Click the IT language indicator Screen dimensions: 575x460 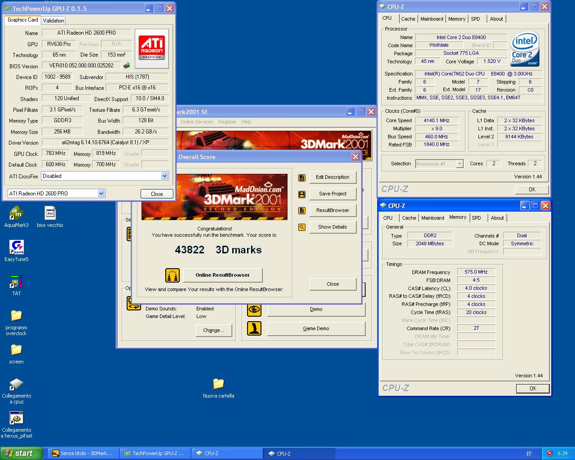tap(529, 454)
